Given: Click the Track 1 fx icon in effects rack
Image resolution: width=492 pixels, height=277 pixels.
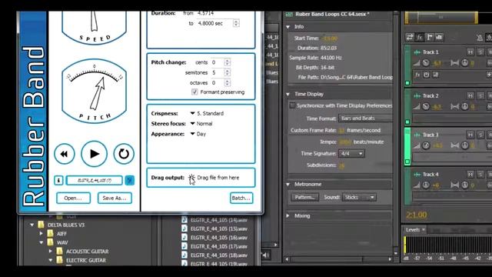Looking at the screenshot, I should pos(417,75).
